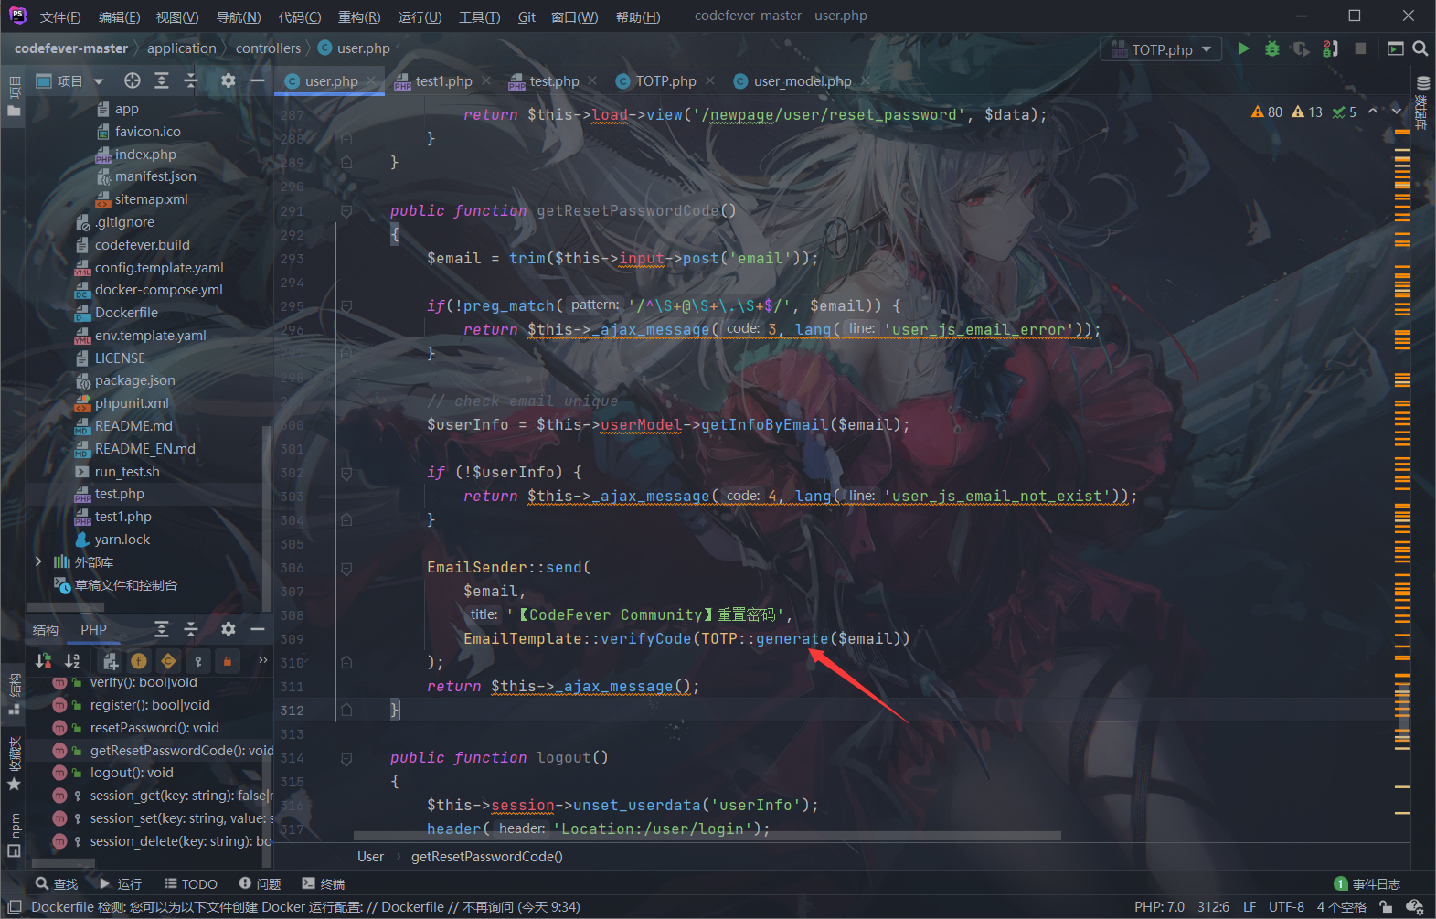Select getResetPasswordCode() in structure list
This screenshot has height=919, width=1436.
pyautogui.click(x=181, y=750)
